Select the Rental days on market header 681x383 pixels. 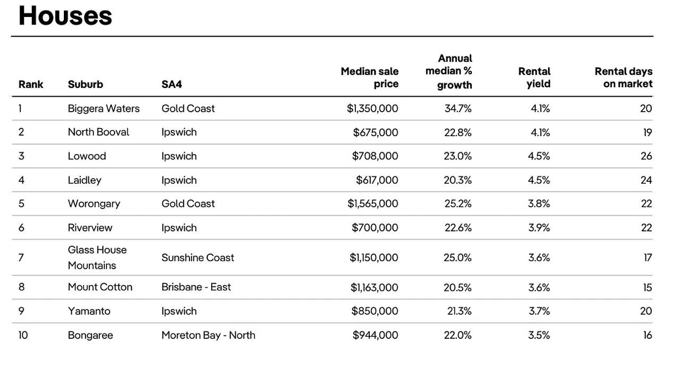coord(623,78)
